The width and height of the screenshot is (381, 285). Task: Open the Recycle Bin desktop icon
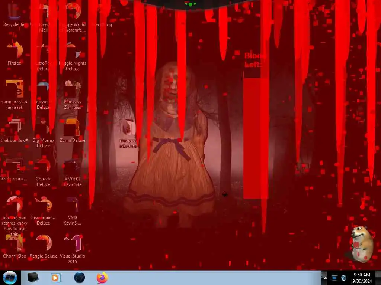(x=14, y=14)
